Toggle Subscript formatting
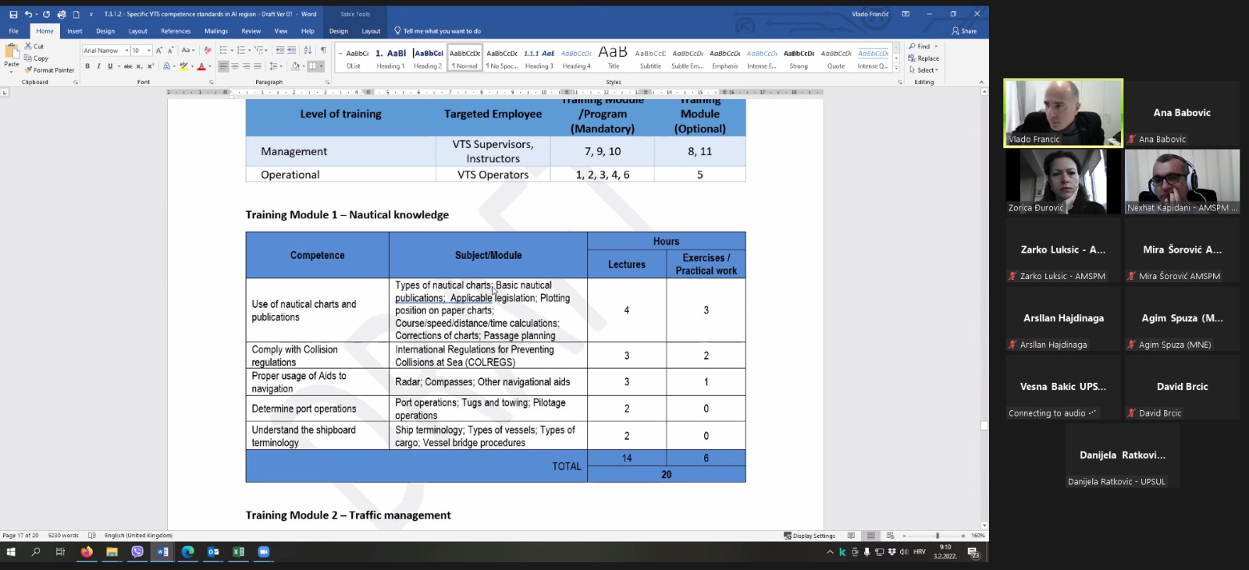The height and width of the screenshot is (570, 1249). tap(139, 66)
